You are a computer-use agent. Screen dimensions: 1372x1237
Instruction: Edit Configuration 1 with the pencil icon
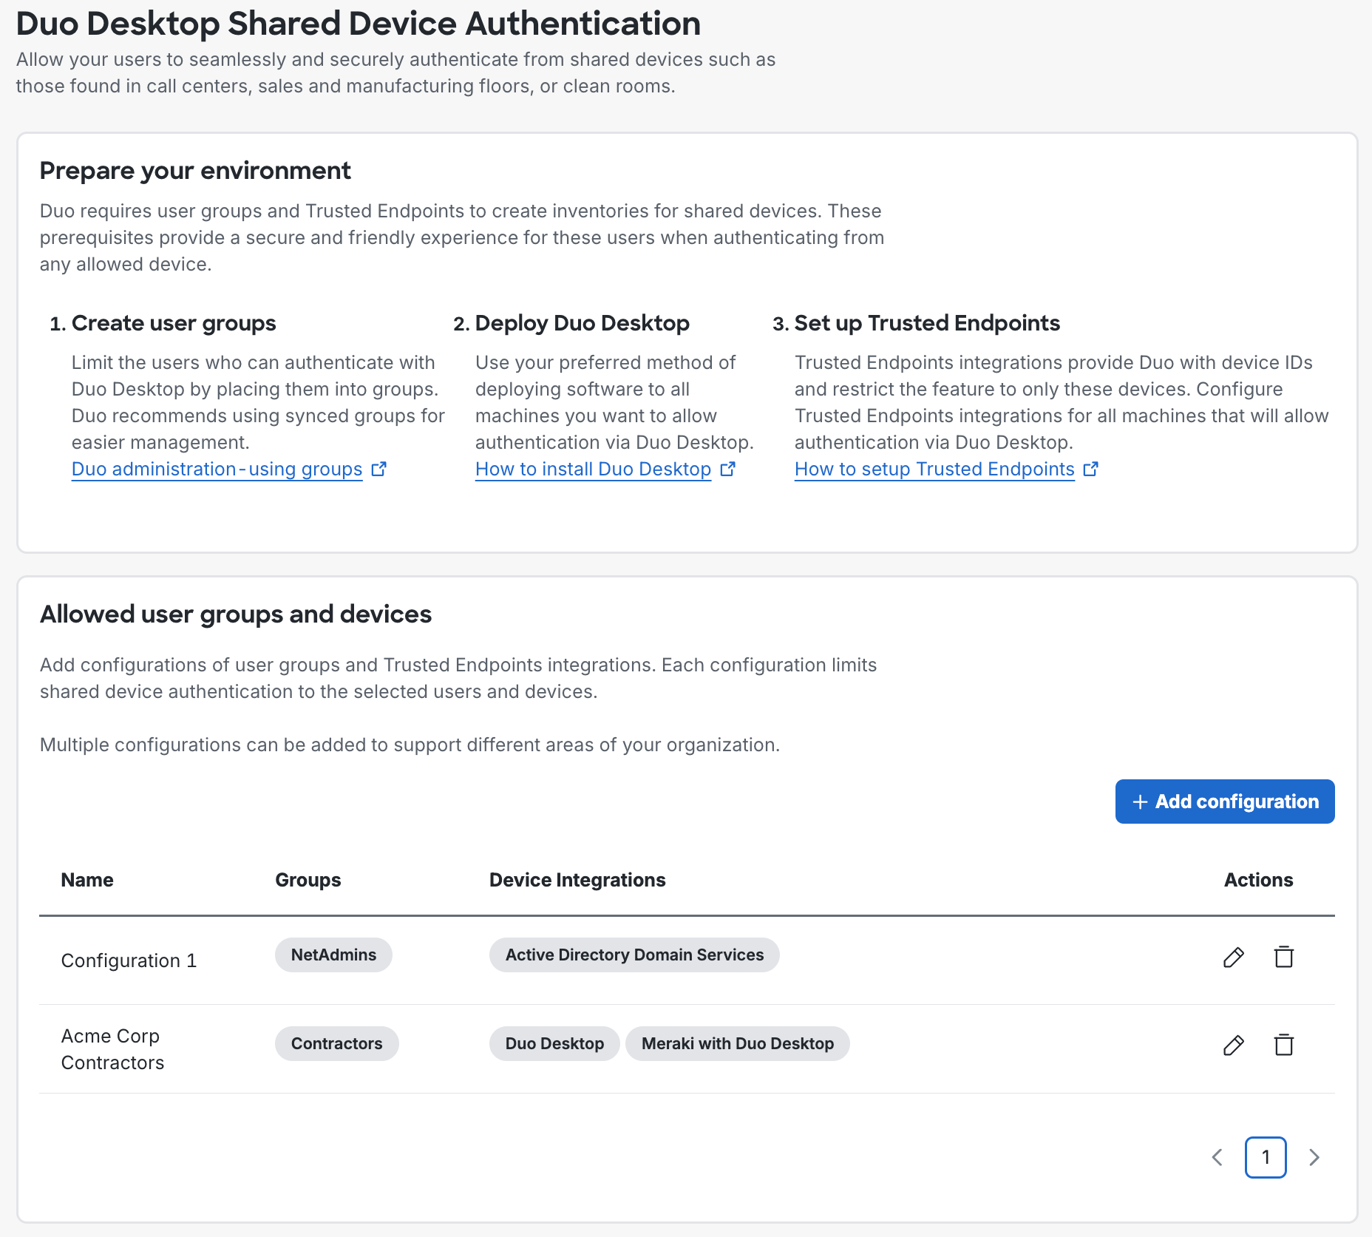pos(1232,958)
